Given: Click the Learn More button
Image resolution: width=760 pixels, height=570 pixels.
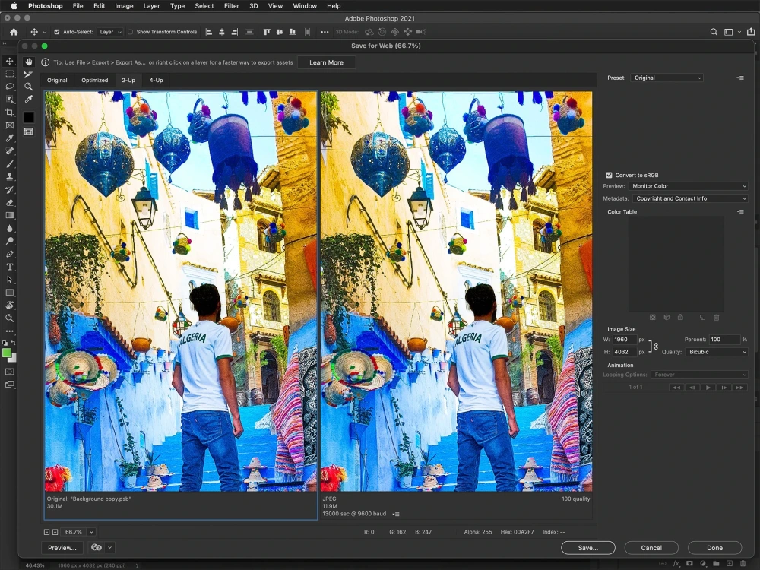Looking at the screenshot, I should 326,62.
